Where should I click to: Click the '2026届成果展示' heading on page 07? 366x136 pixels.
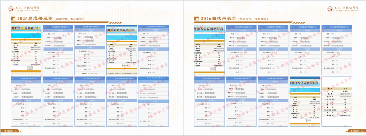point(35,18)
